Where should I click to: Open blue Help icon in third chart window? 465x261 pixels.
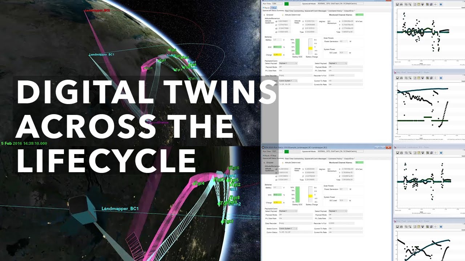point(441,153)
